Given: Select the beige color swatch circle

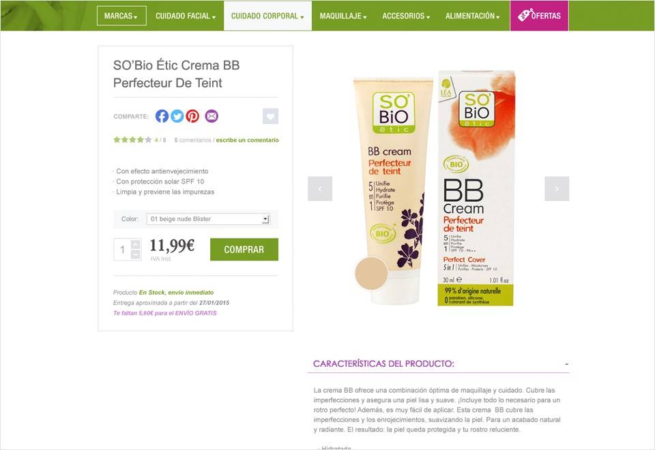Looking at the screenshot, I should coord(371,273).
